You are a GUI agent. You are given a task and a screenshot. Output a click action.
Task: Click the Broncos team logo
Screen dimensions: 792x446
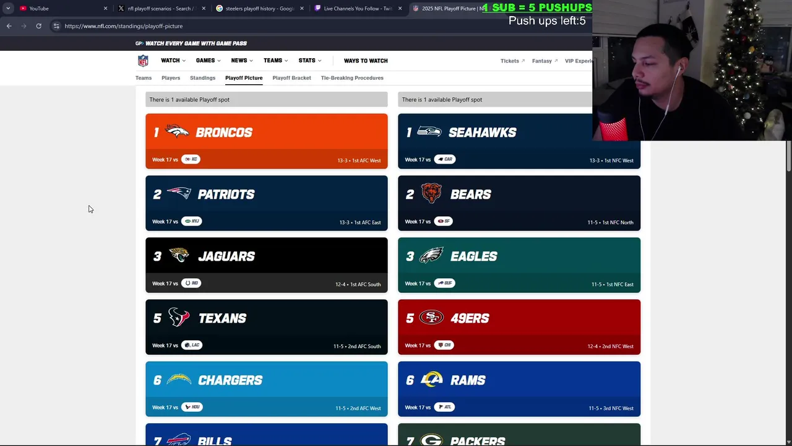[x=178, y=132]
